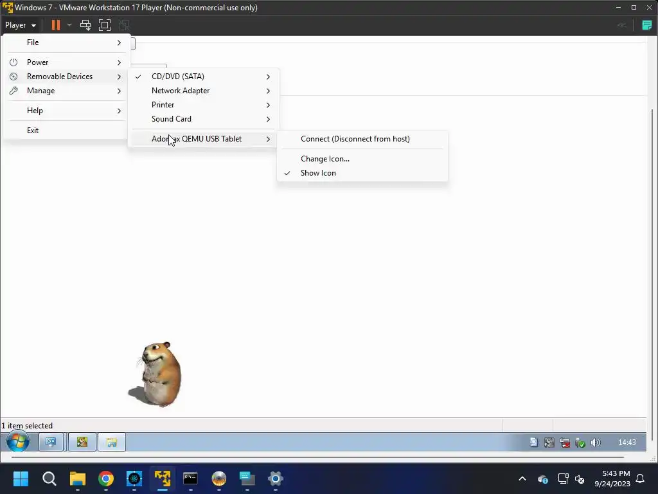Open the Windows 7 taskbar folder button
The width and height of the screenshot is (658, 494).
pos(112,442)
